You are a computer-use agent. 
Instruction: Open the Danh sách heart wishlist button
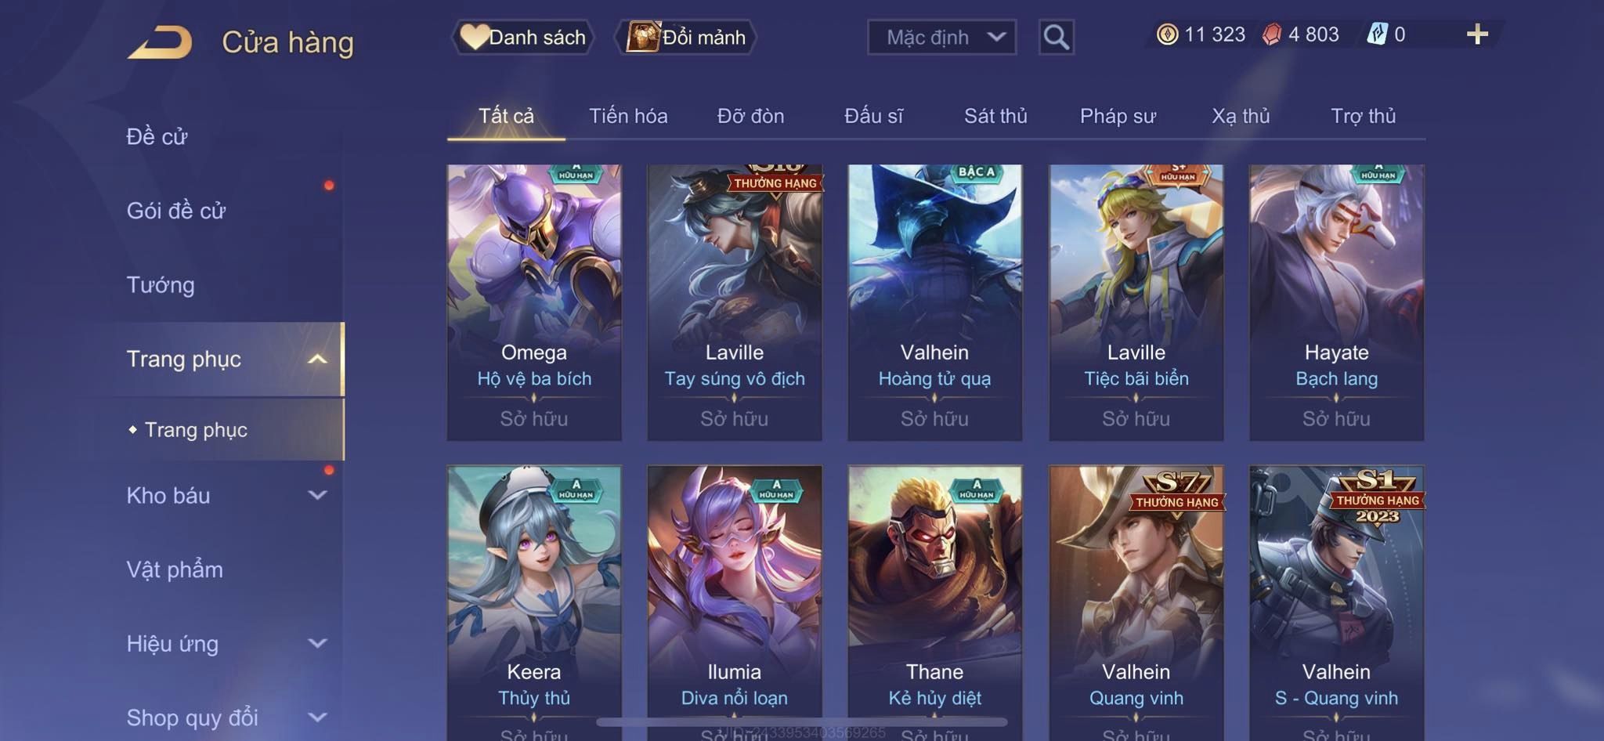[x=522, y=37]
